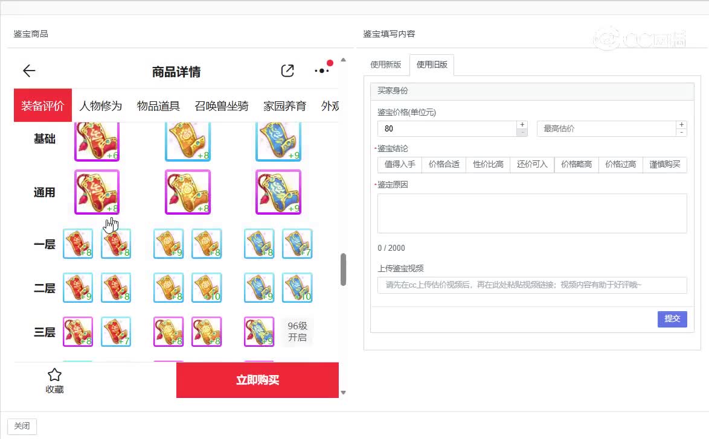Open the 家园养育 tab
Viewport: 709px width, 439px height.
pos(285,106)
